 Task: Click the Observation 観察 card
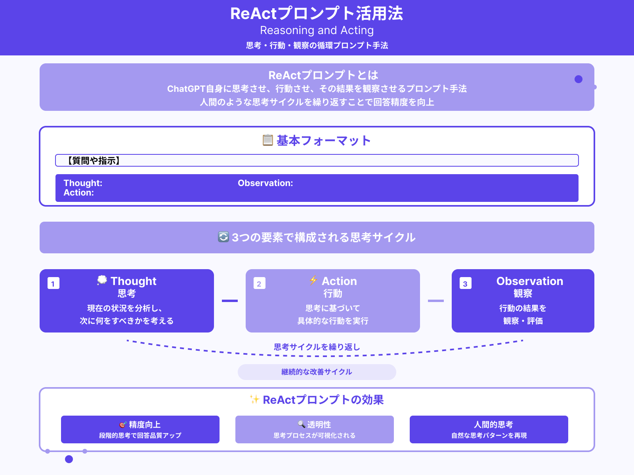point(522,301)
